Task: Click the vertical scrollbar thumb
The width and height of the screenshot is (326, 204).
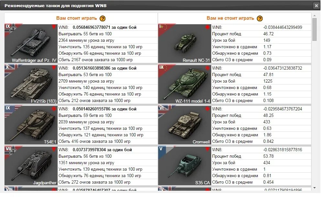Action: pos(314,29)
